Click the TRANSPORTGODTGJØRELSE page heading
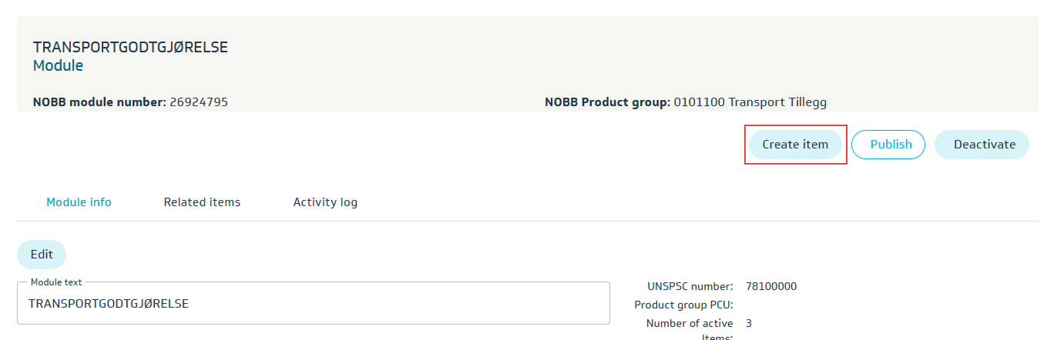Image resolution: width=1054 pixels, height=340 pixels. point(130,48)
